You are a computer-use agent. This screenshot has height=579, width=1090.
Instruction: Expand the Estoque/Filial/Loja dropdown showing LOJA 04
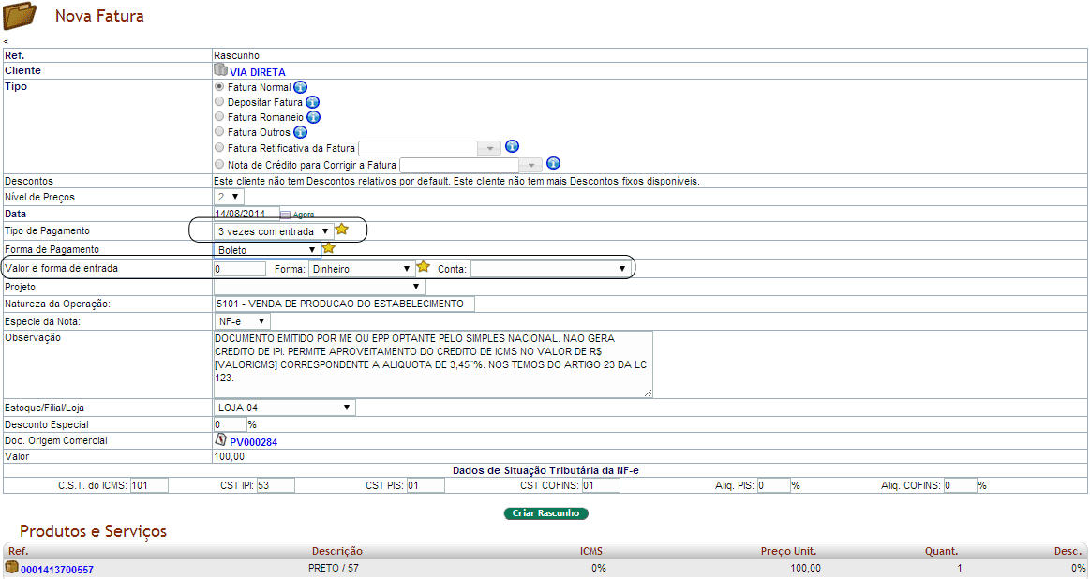285,408
